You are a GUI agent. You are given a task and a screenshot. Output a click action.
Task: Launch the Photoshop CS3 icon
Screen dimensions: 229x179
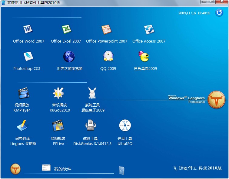pyautogui.click(x=28, y=56)
